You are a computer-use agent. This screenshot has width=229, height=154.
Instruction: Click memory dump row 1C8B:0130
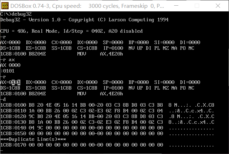coord(107,122)
